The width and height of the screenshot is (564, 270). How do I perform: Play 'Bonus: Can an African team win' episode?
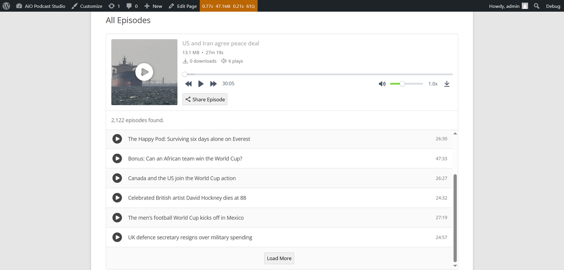(x=117, y=159)
